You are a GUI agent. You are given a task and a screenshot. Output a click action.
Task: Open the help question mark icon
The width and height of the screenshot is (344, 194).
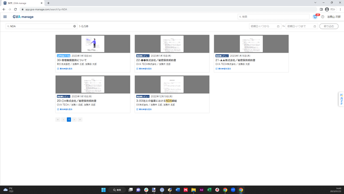tap(322, 17)
